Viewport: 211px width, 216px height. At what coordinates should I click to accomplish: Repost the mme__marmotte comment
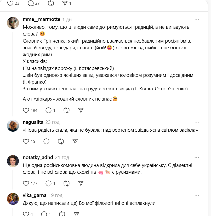pos(66,110)
